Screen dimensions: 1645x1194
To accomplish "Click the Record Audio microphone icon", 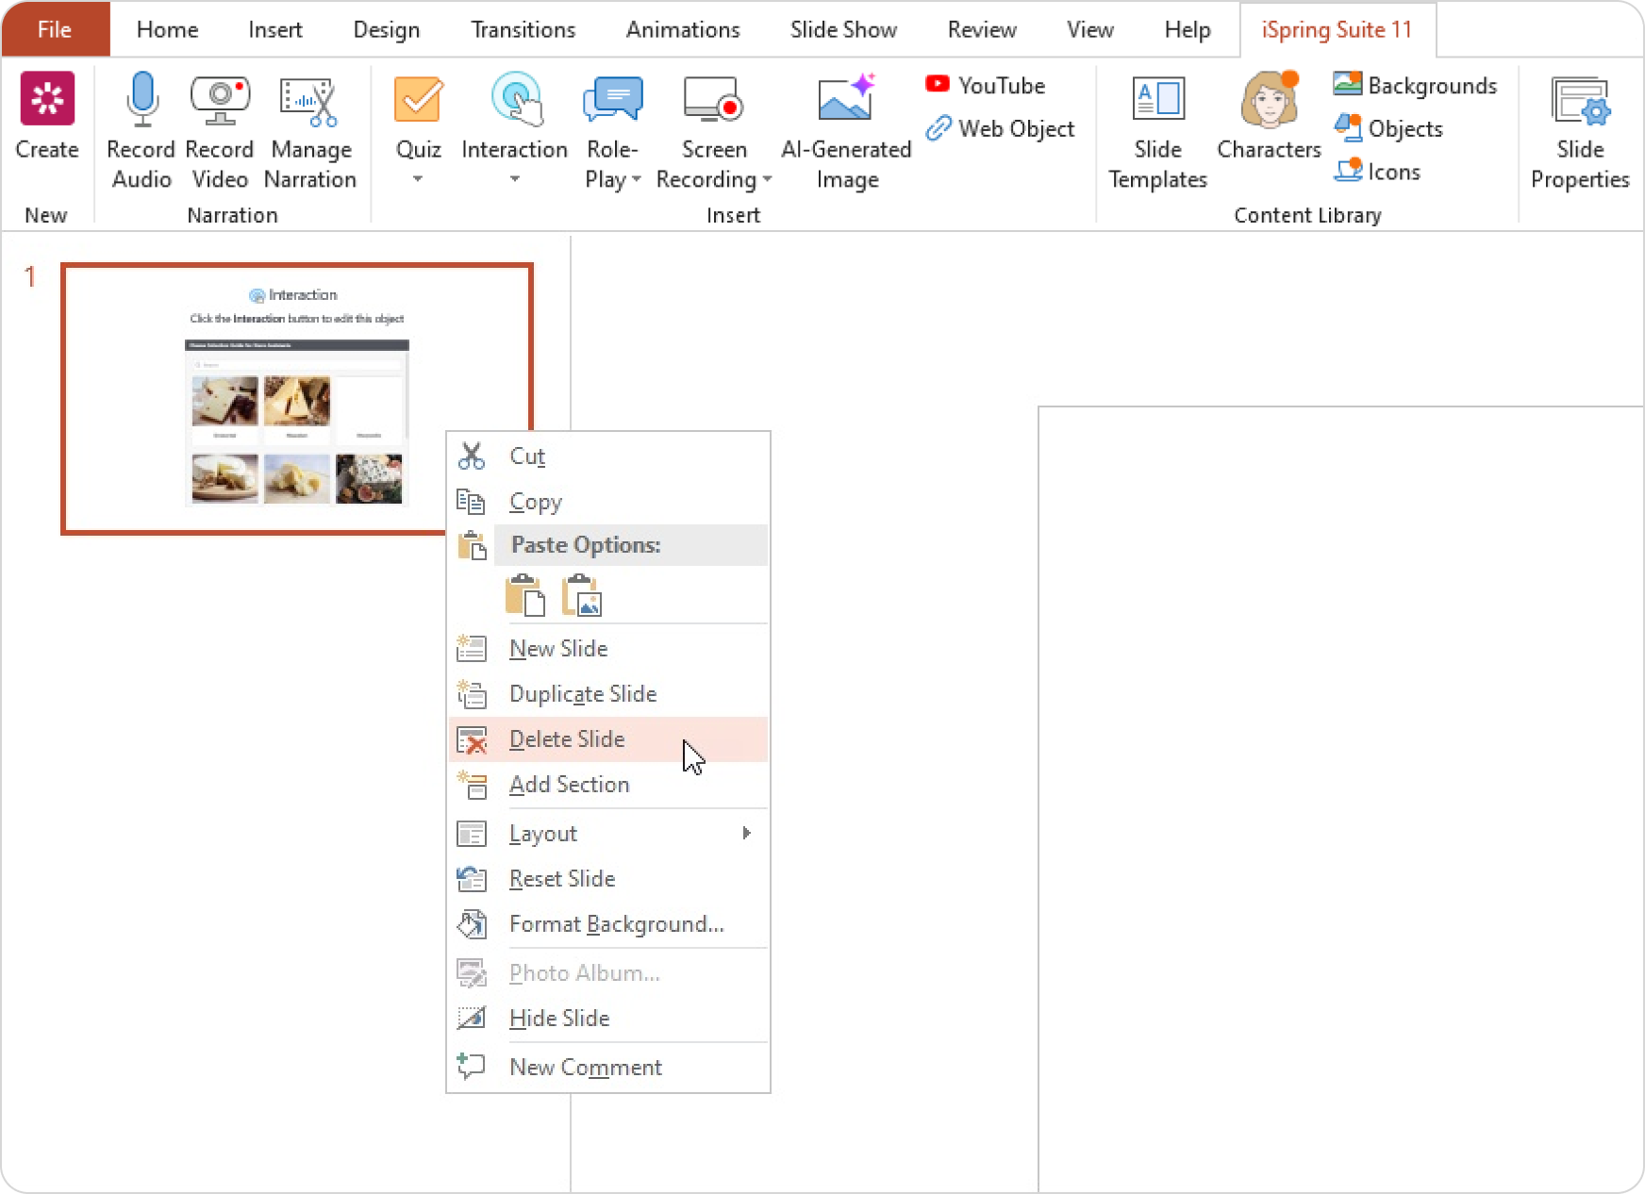I will [141, 100].
